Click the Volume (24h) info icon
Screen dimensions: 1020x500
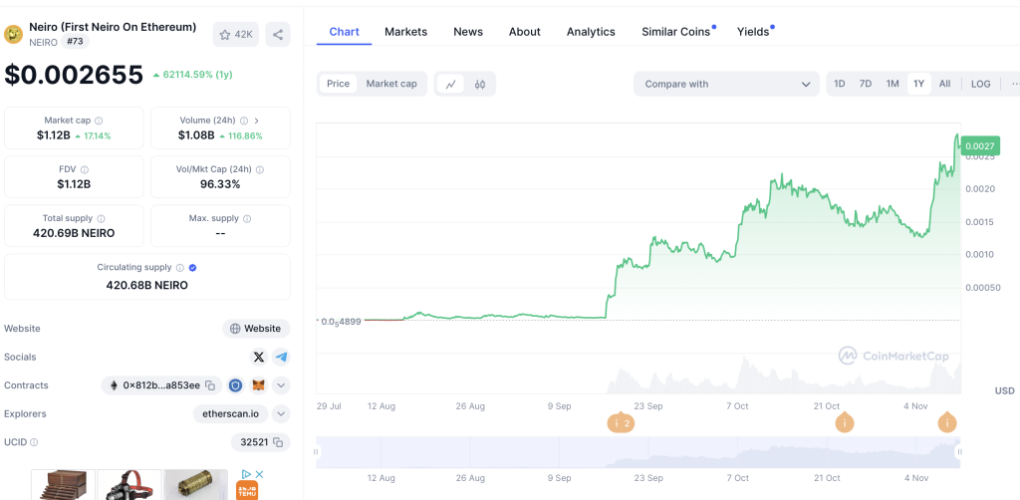tap(244, 121)
